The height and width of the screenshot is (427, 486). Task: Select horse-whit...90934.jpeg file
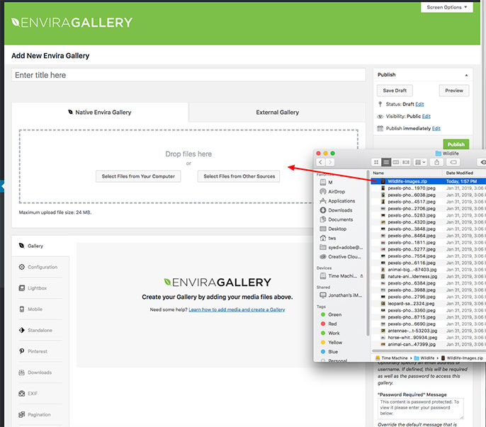pos(429,338)
